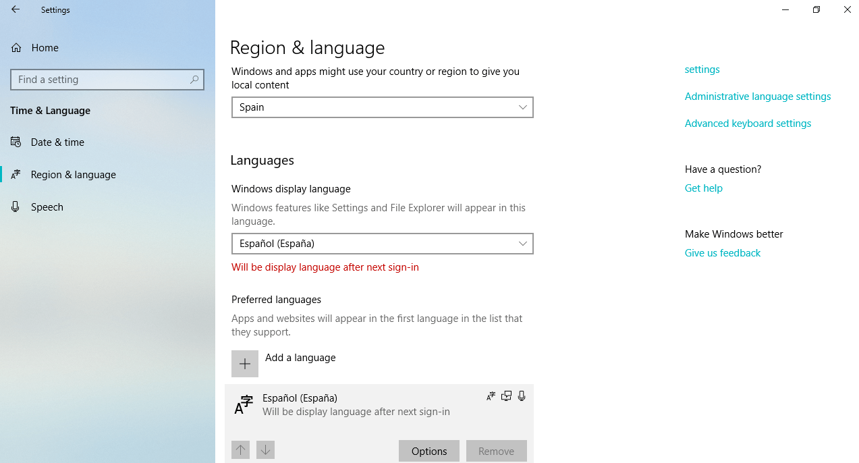Open Advanced keyboard settings link
This screenshot has width=859, height=463.
pyautogui.click(x=748, y=124)
